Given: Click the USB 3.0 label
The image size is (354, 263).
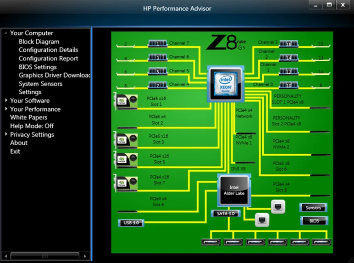Looking at the screenshot, I should (x=131, y=222).
